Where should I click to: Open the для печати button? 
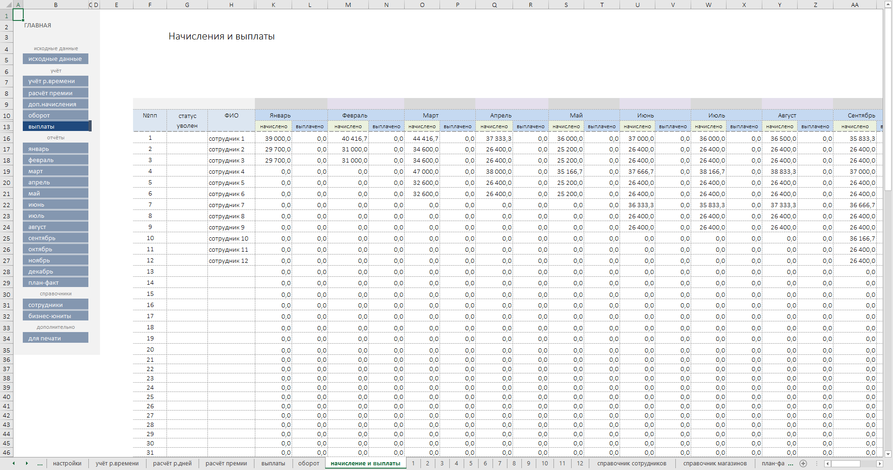tap(55, 338)
